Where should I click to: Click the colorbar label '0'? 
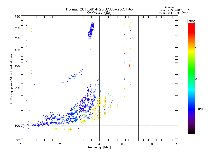pos(196,79)
